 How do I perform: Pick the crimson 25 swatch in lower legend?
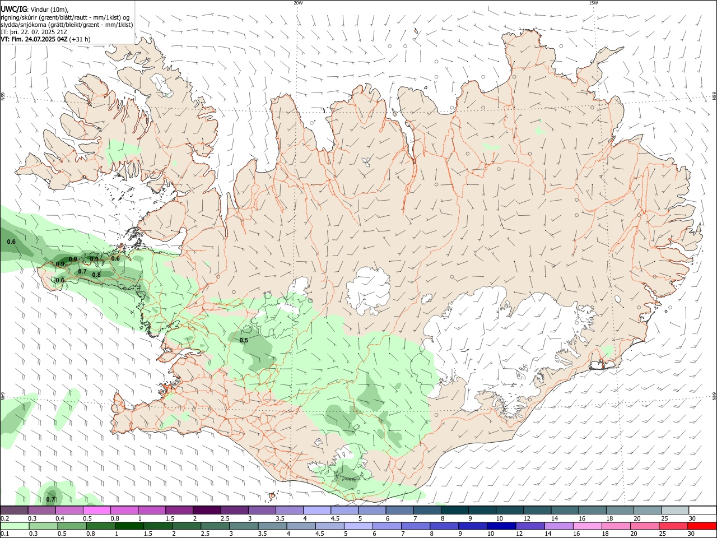pos(673,526)
